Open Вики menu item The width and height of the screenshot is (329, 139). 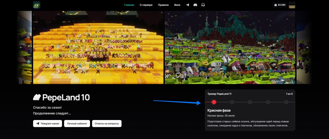pyautogui.click(x=177, y=5)
